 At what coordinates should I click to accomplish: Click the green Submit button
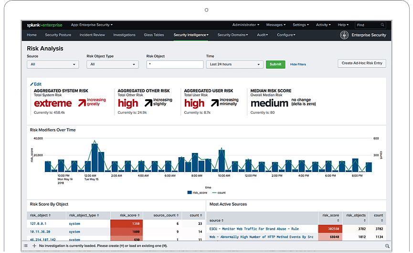click(x=275, y=64)
